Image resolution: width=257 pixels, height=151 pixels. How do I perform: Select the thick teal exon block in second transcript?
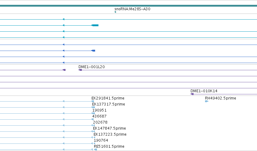(95, 25)
